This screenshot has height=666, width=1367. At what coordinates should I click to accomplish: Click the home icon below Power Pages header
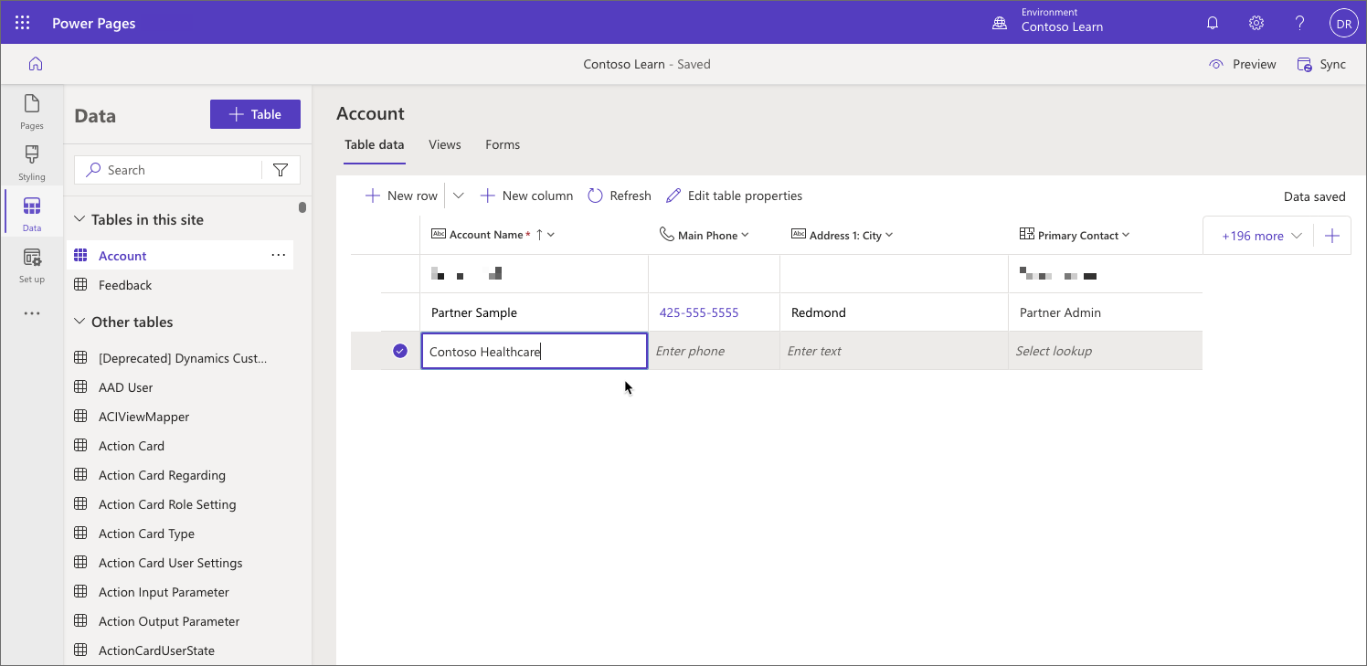click(x=35, y=63)
